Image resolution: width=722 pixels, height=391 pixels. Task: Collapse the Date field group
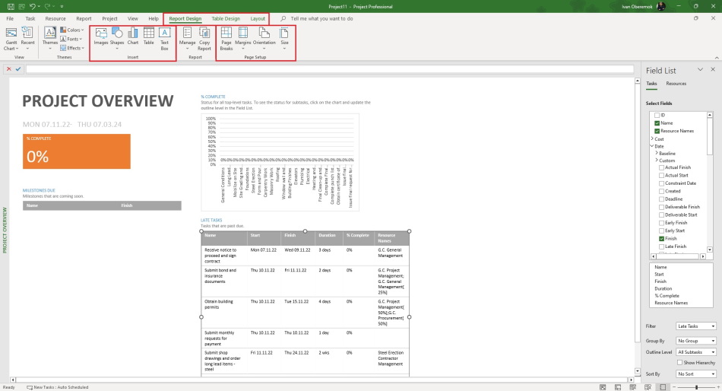652,146
